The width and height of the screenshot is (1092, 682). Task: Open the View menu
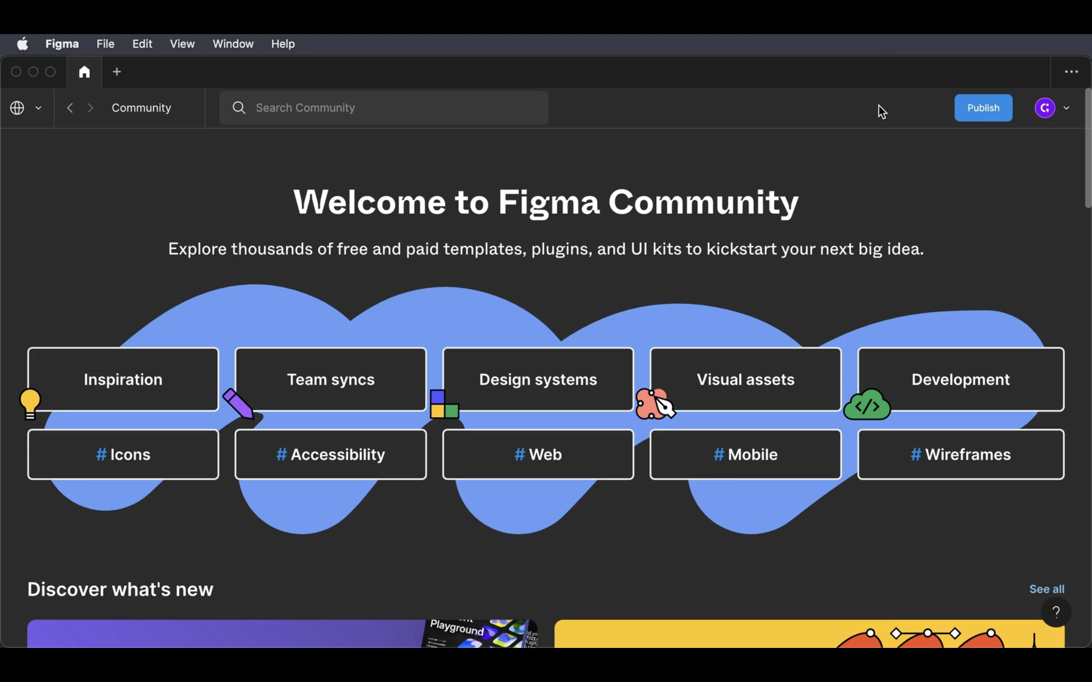click(x=182, y=44)
